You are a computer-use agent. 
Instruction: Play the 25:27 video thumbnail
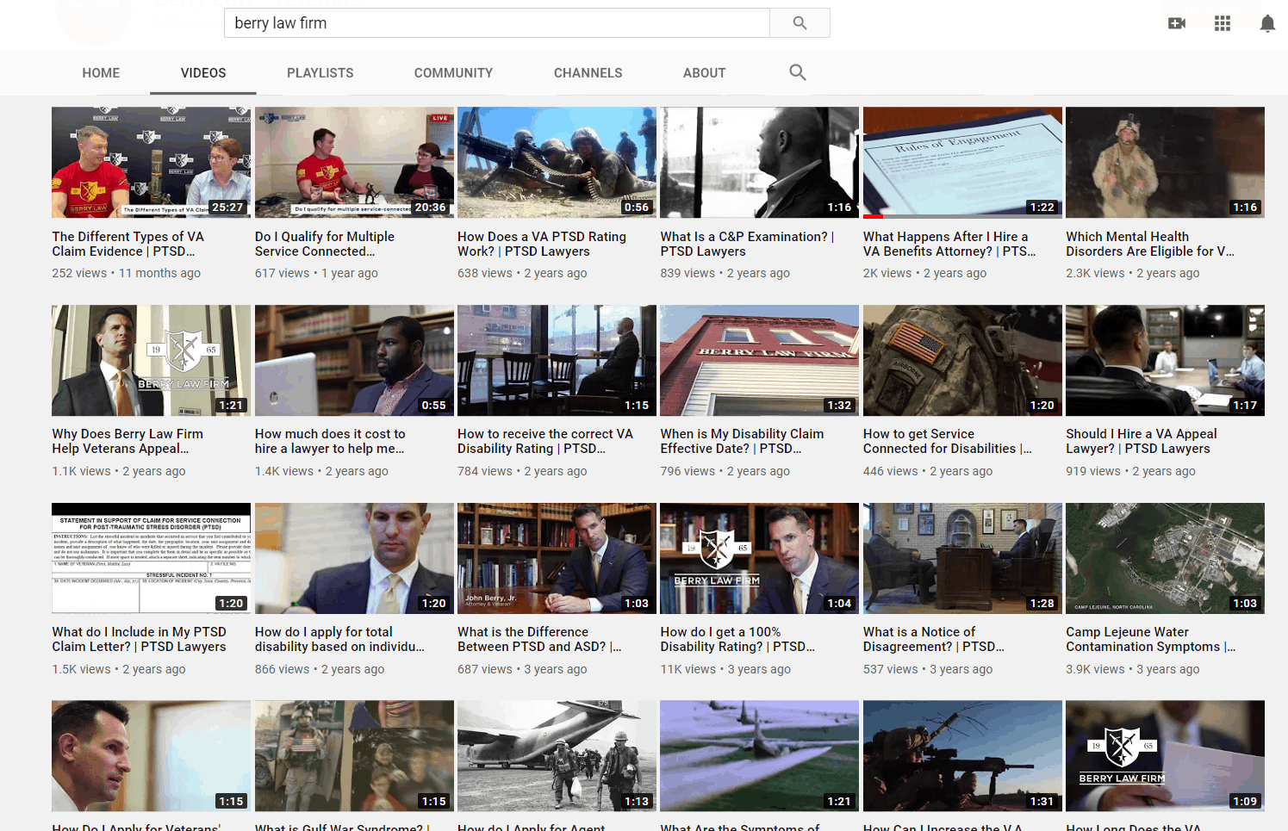click(151, 162)
